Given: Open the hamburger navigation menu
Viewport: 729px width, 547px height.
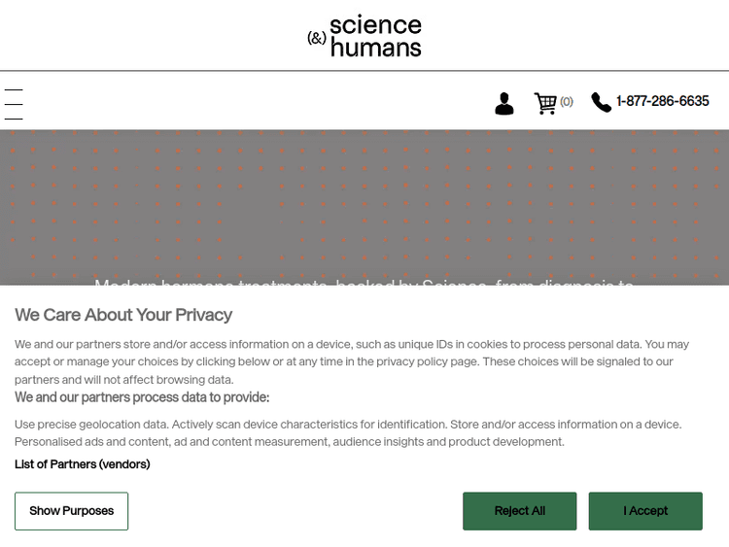Looking at the screenshot, I should coord(14,104).
